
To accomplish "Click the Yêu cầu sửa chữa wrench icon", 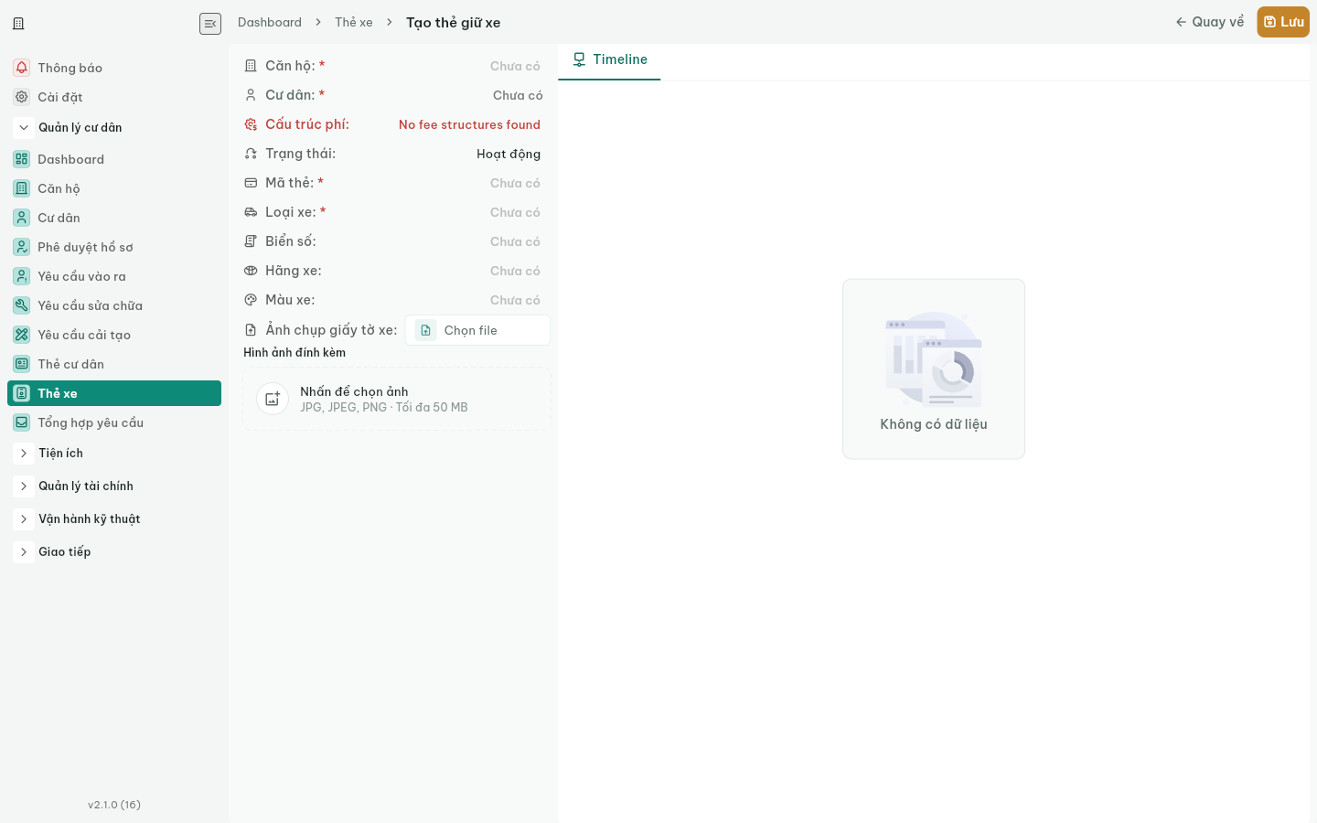I will point(22,305).
